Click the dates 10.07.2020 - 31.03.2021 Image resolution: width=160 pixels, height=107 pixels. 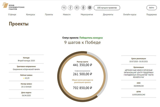point(139,62)
